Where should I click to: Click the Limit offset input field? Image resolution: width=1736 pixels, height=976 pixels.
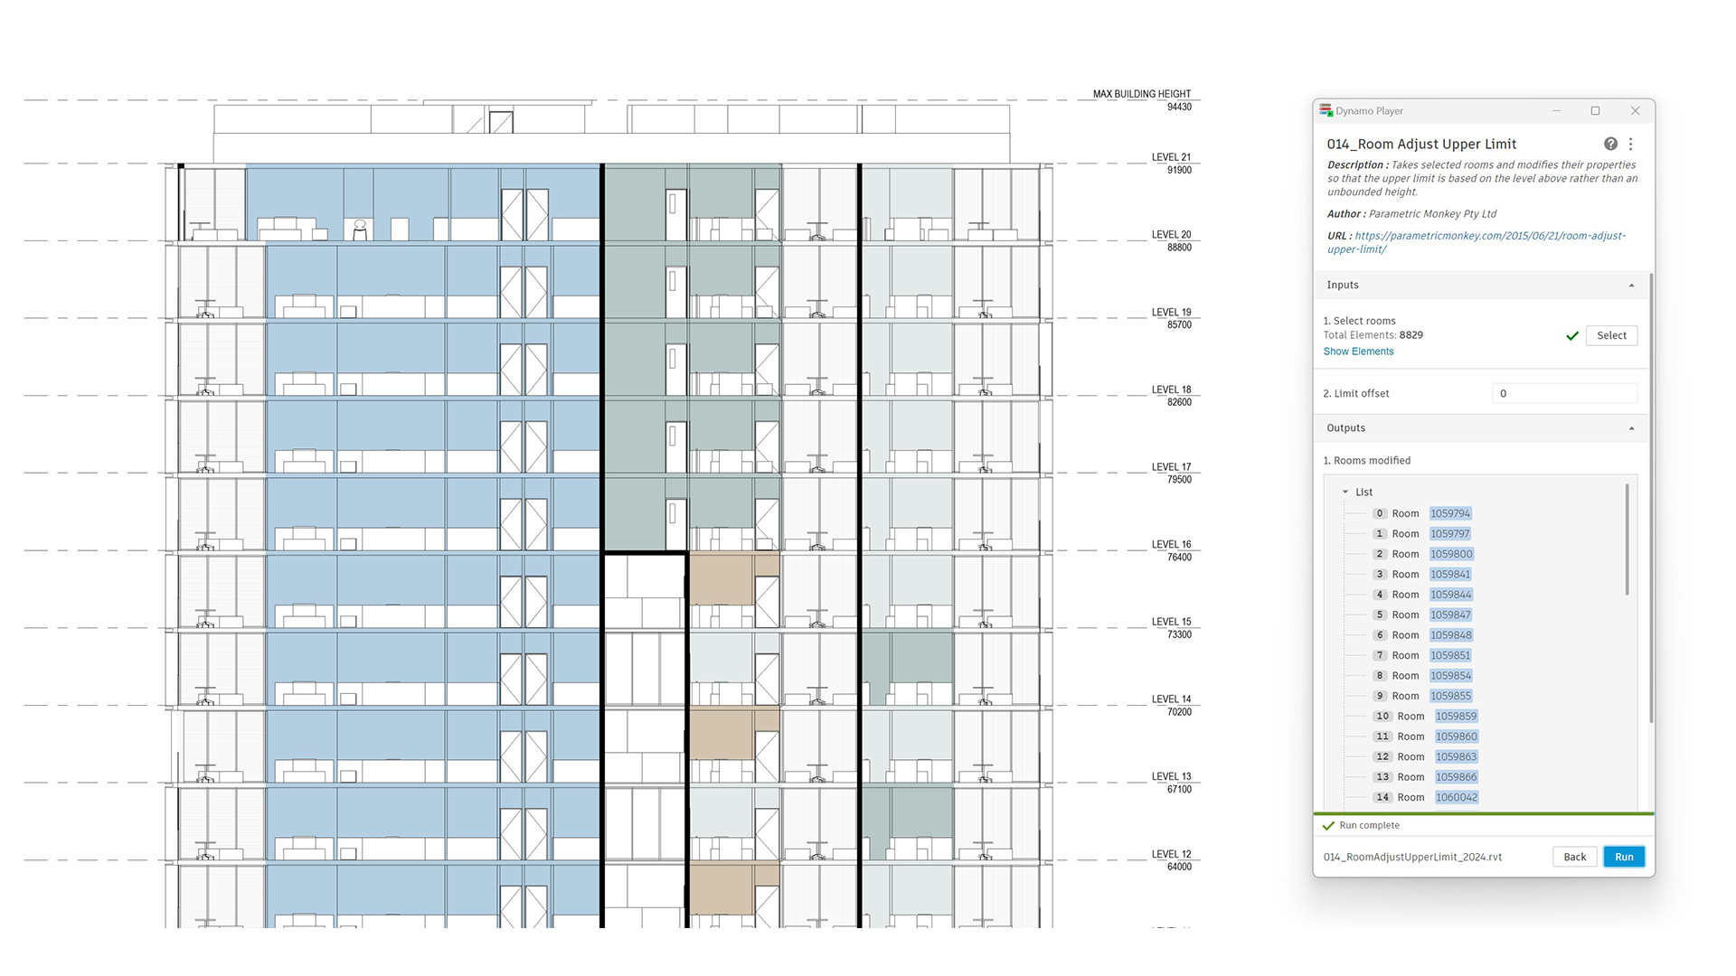1564,393
